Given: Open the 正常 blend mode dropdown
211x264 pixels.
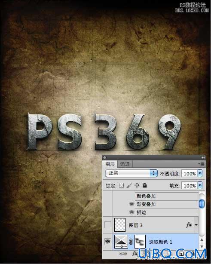Looking at the screenshot, I should point(131,173).
